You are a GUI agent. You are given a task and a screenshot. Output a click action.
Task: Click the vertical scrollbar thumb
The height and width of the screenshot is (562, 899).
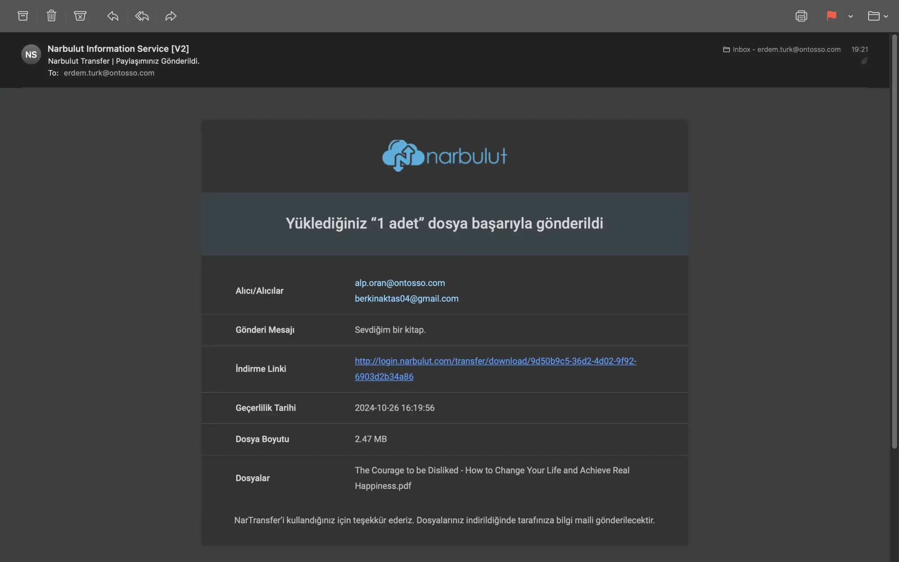894,242
